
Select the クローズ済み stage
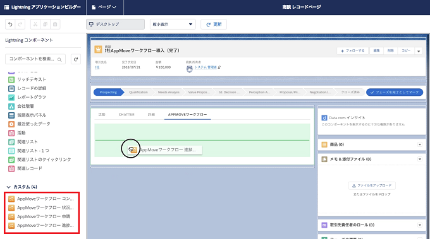click(350, 93)
